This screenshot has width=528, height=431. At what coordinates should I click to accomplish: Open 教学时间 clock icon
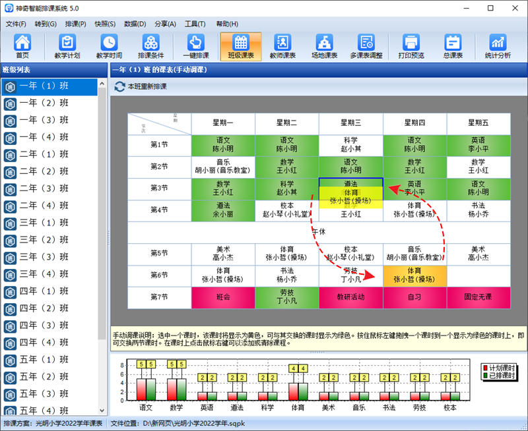(x=109, y=46)
